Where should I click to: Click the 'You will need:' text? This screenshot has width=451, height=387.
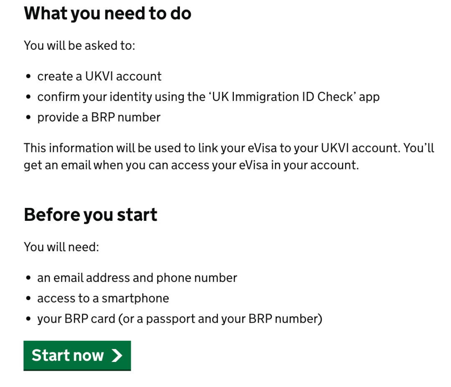coord(61,247)
